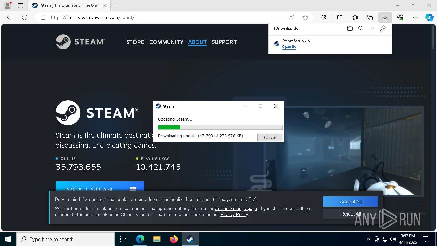Open a new browser tab

[x=116, y=5]
